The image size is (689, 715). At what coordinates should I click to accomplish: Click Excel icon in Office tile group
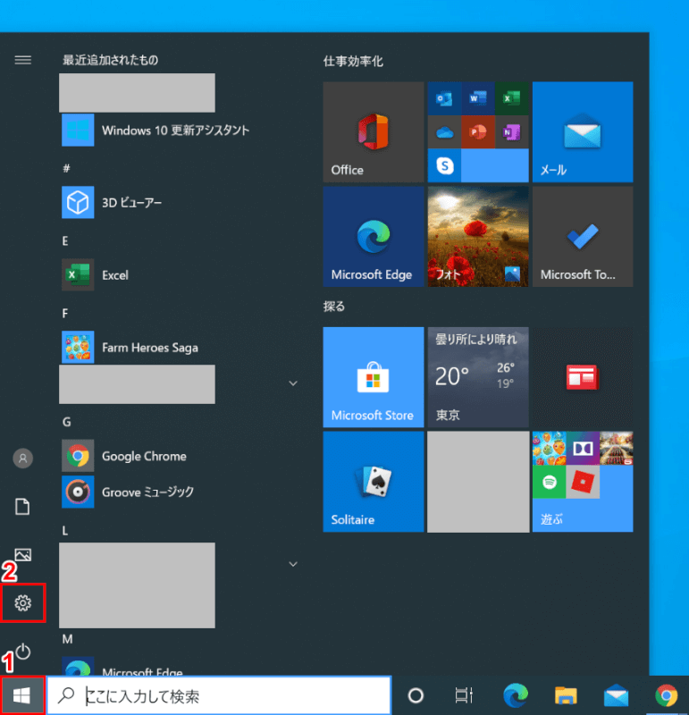pos(512,98)
